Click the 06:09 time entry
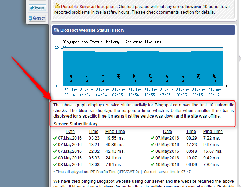 191,164
